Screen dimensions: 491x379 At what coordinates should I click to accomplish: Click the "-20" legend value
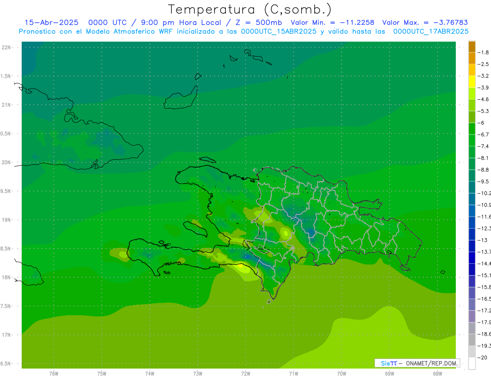[x=482, y=357]
